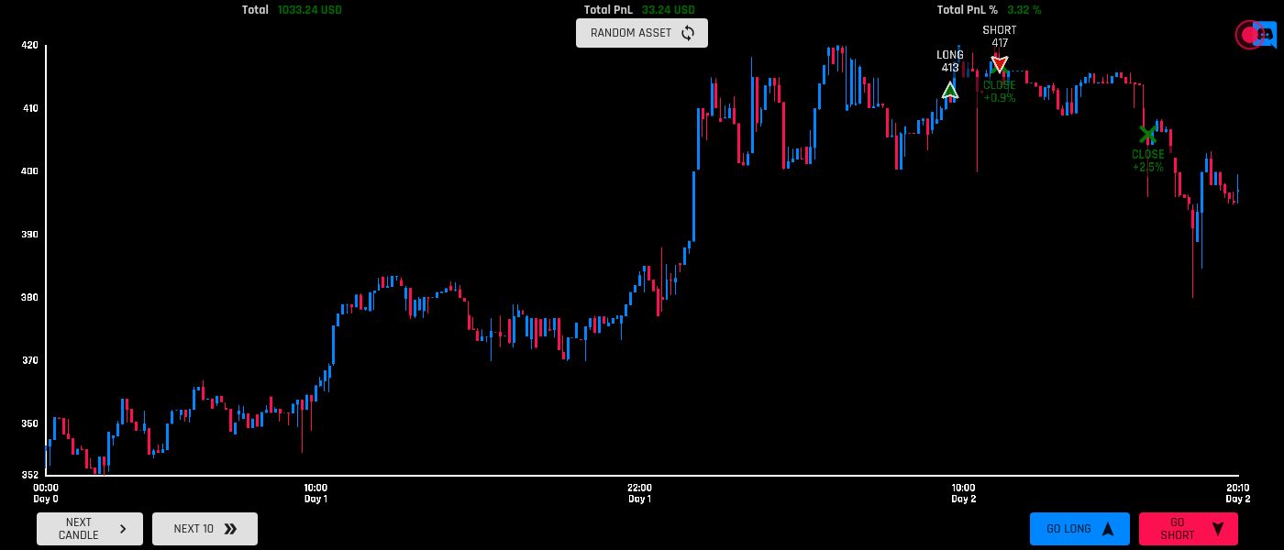Click the Total PnL value 33.24 USD

point(669,10)
